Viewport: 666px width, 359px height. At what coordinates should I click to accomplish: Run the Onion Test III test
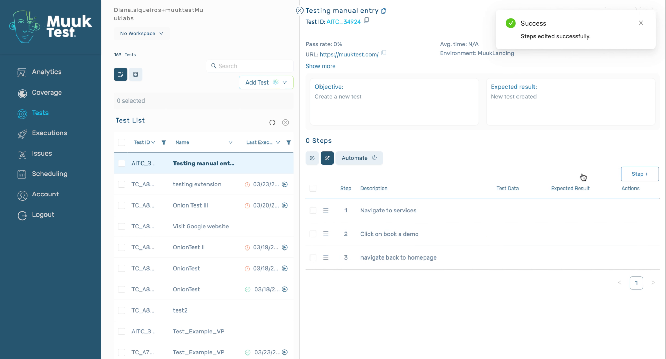point(285,205)
